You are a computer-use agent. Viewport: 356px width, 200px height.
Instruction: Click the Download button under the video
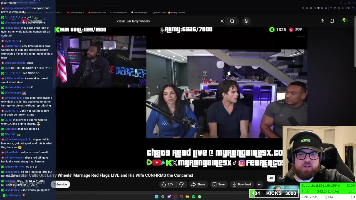pos(241,184)
